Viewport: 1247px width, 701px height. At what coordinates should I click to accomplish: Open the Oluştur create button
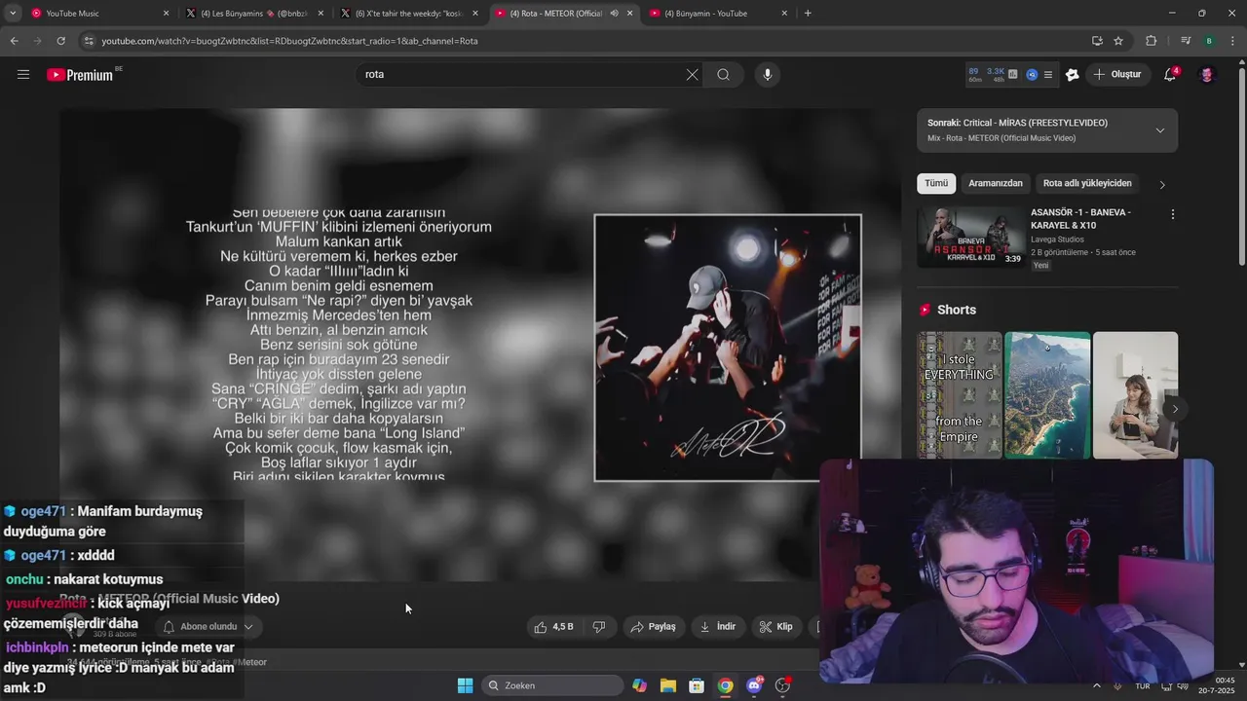tap(1118, 74)
